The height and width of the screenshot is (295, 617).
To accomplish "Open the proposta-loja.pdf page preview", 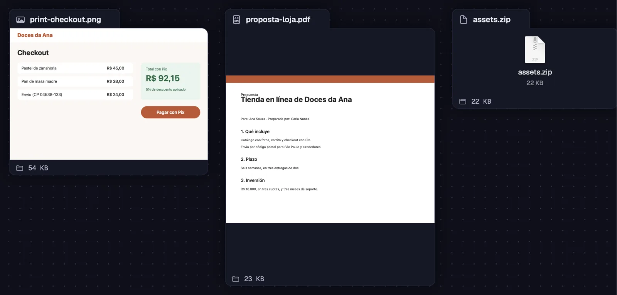I will pos(330,149).
